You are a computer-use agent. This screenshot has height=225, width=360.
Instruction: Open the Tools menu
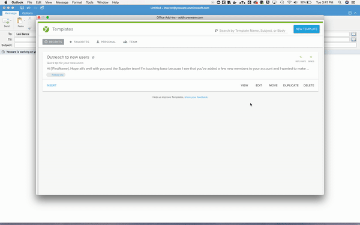click(x=89, y=2)
